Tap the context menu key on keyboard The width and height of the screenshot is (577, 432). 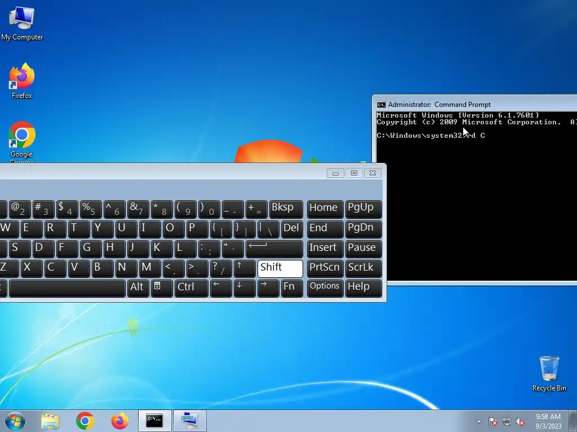[162, 289]
